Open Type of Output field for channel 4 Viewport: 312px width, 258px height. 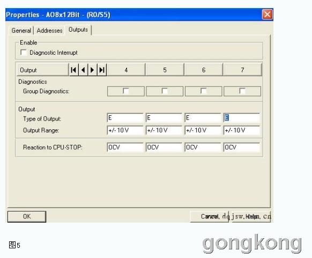tap(125, 118)
